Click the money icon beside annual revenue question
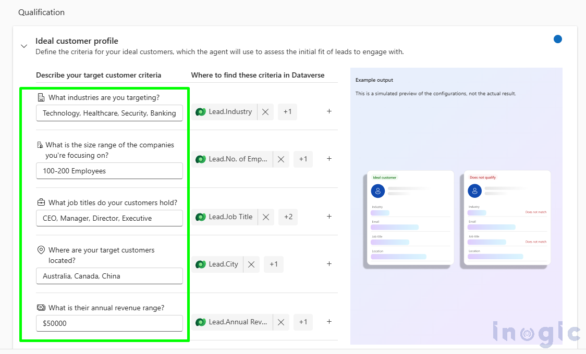The height and width of the screenshot is (354, 586). [41, 308]
